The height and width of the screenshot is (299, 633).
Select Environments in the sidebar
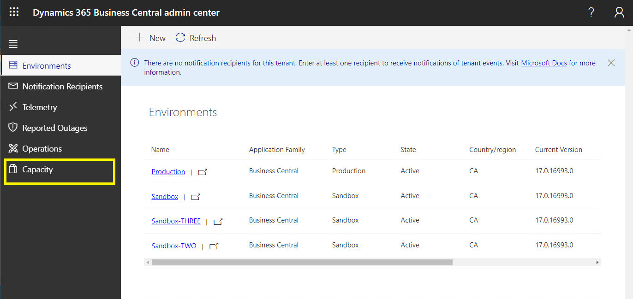60,65
